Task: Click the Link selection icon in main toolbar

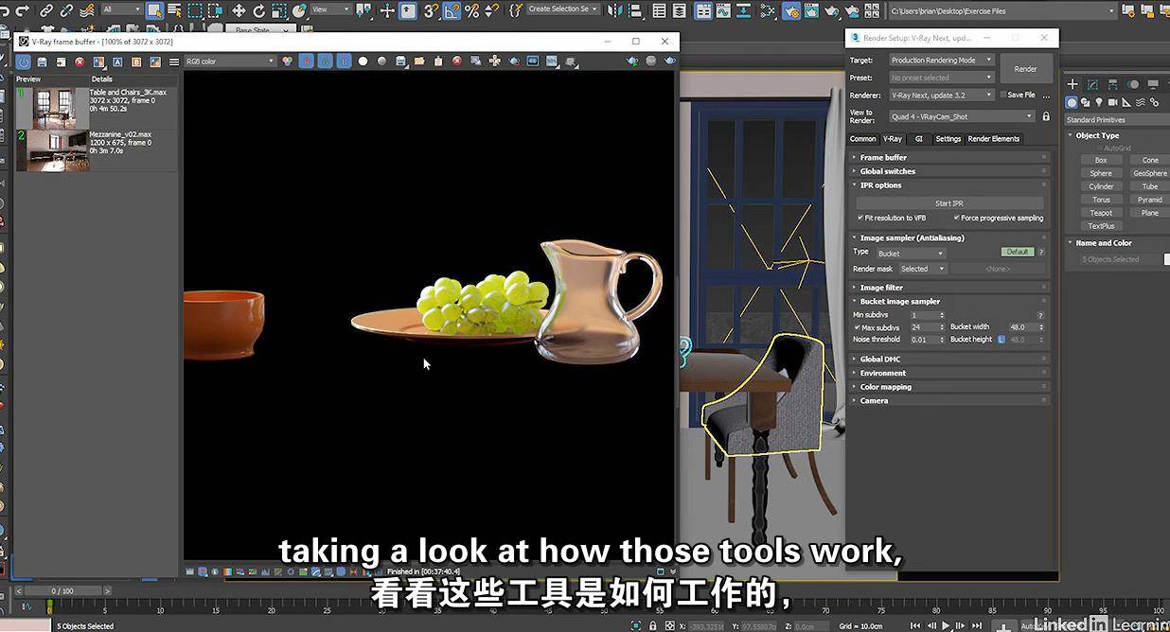Action: [46, 10]
